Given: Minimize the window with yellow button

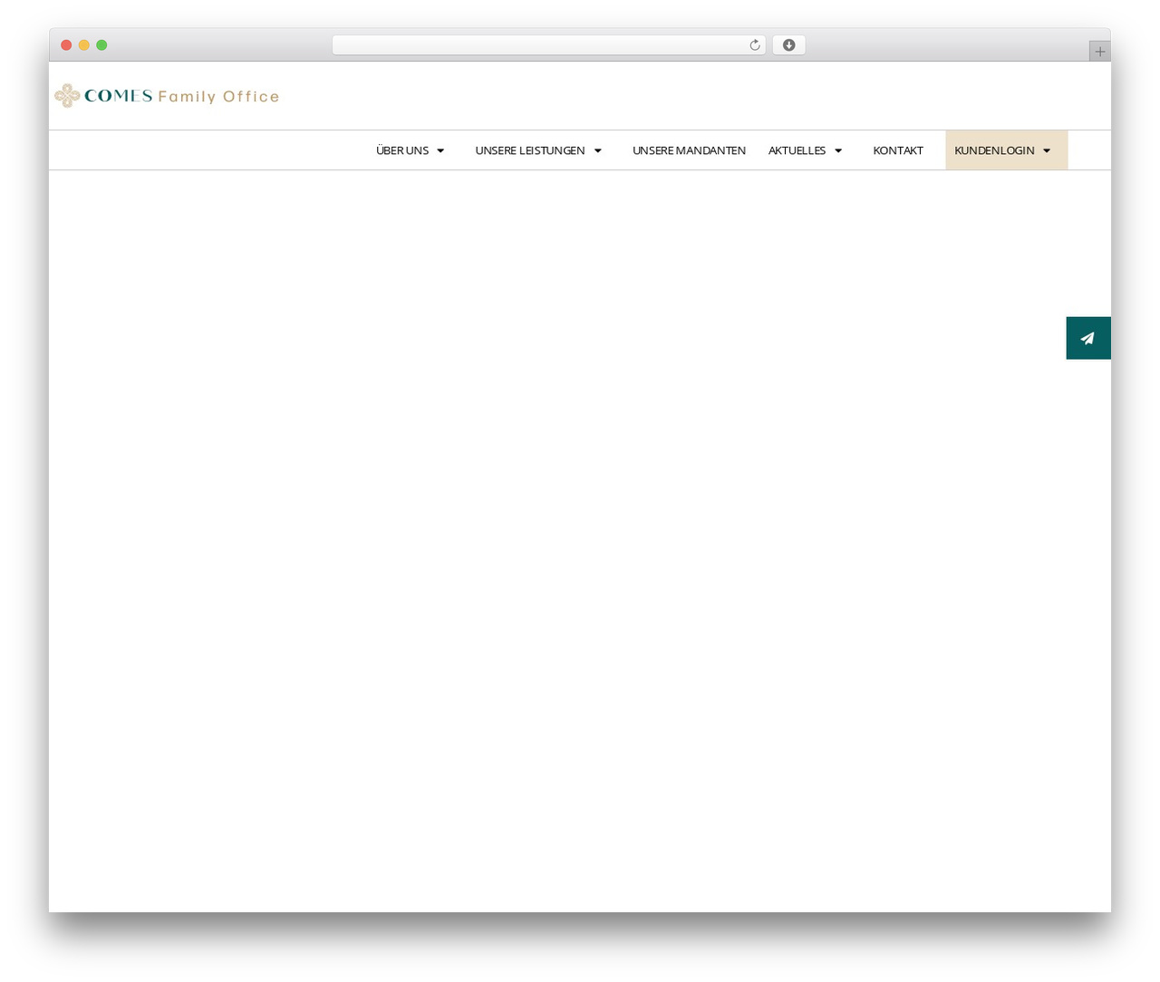Looking at the screenshot, I should point(83,45).
